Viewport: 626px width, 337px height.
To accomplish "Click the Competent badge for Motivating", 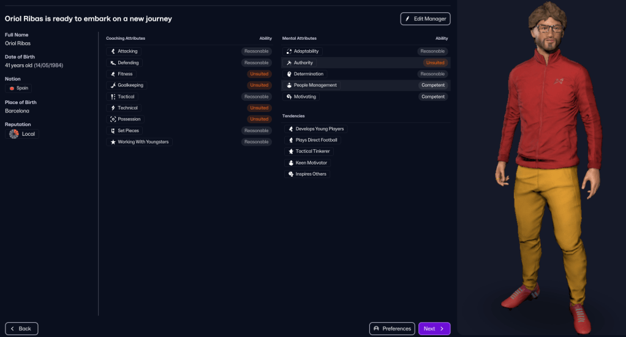I will pos(433,97).
